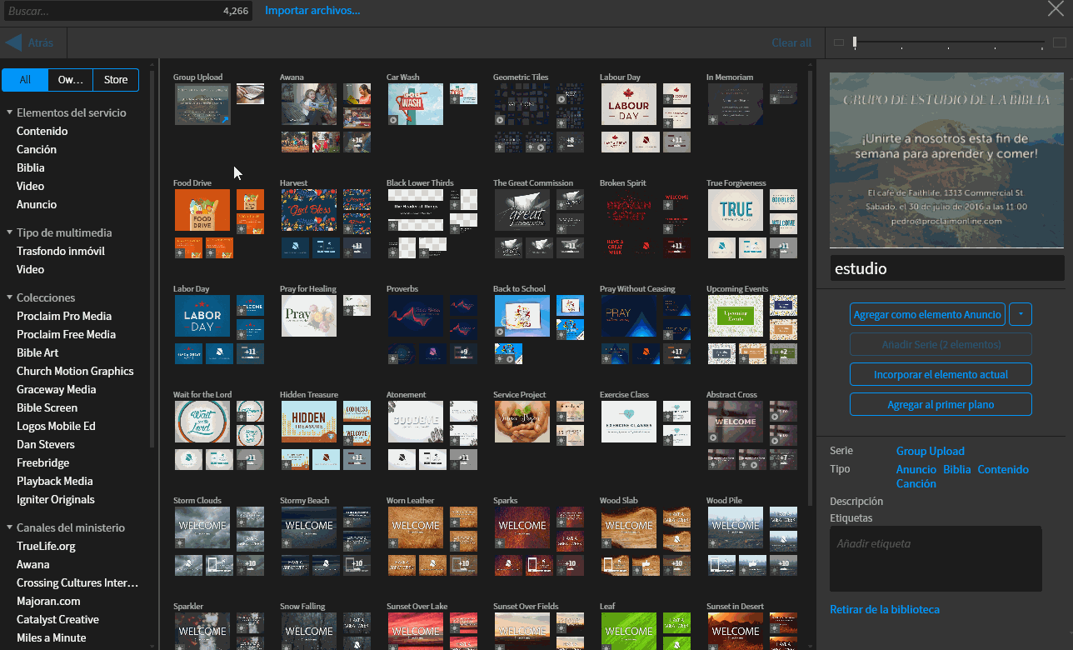
Task: Open the Proclaim Pro Media collection
Action: tap(64, 316)
